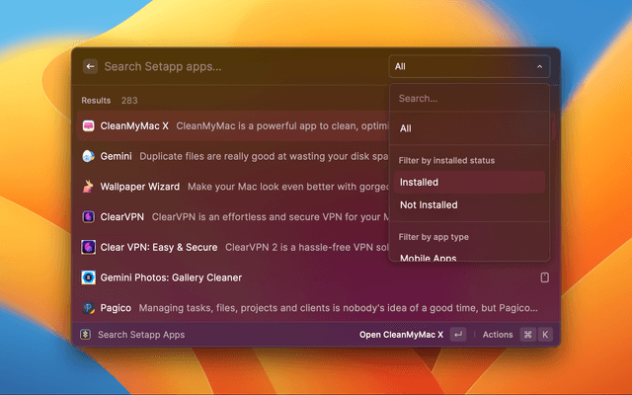Open the Actions menu
The image size is (632, 395).
[x=498, y=335]
